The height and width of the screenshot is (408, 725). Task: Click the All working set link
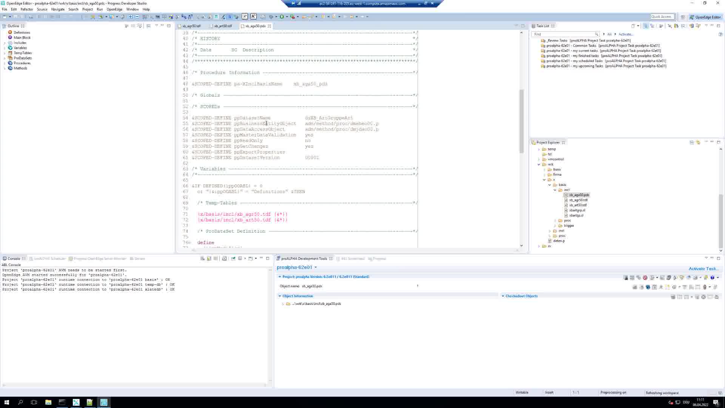click(609, 34)
